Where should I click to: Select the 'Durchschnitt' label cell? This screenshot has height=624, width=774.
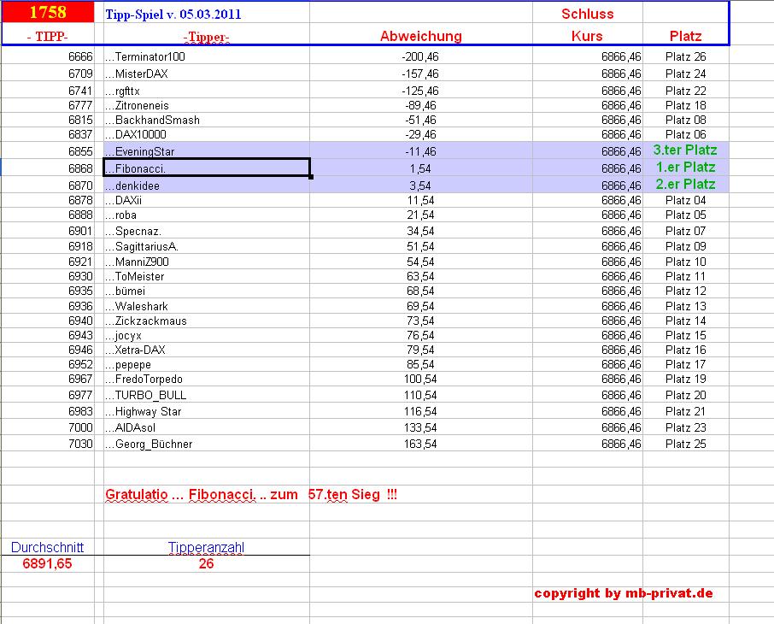(47, 547)
